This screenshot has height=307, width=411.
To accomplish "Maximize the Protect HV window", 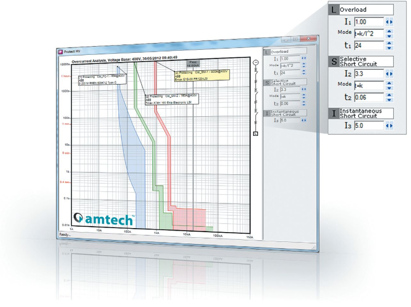I will click(295, 39).
